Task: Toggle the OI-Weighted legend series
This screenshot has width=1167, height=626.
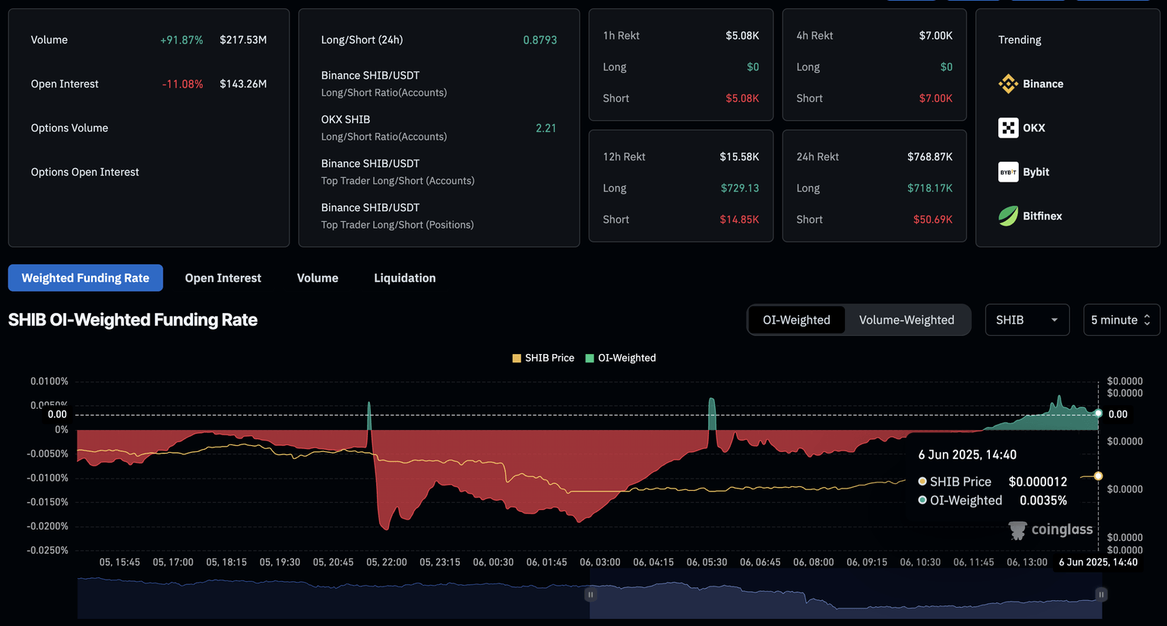Action: (620, 358)
